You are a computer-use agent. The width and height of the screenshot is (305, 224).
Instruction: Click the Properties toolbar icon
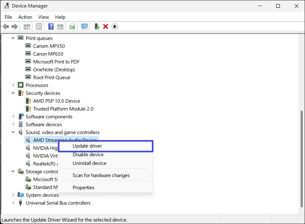(39, 27)
